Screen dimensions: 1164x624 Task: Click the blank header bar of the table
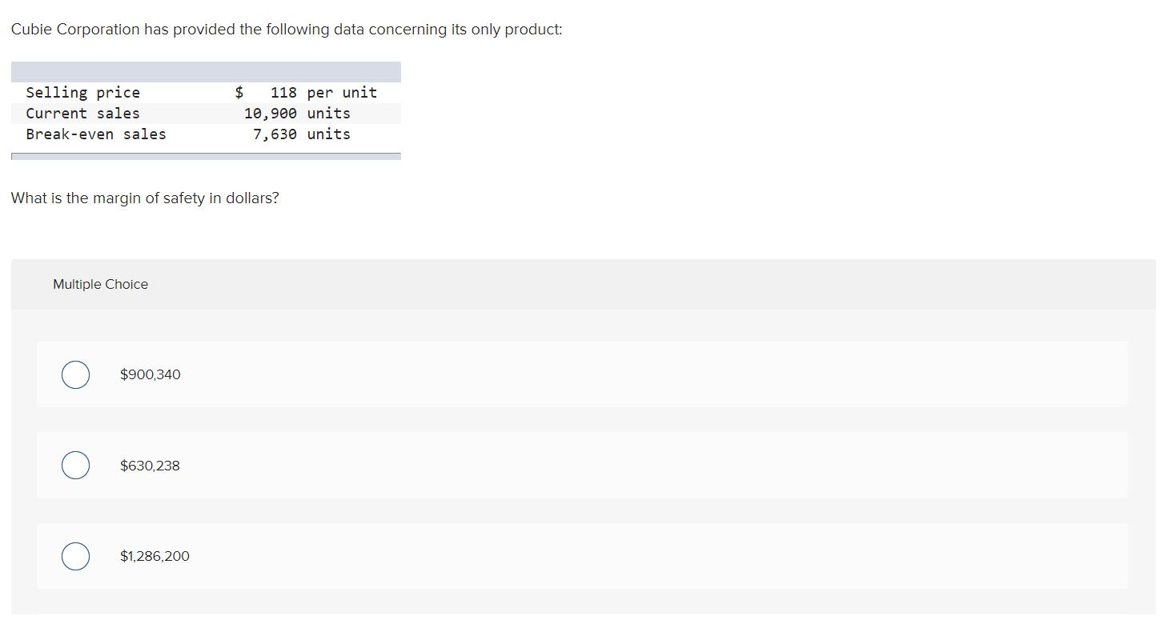(206, 72)
